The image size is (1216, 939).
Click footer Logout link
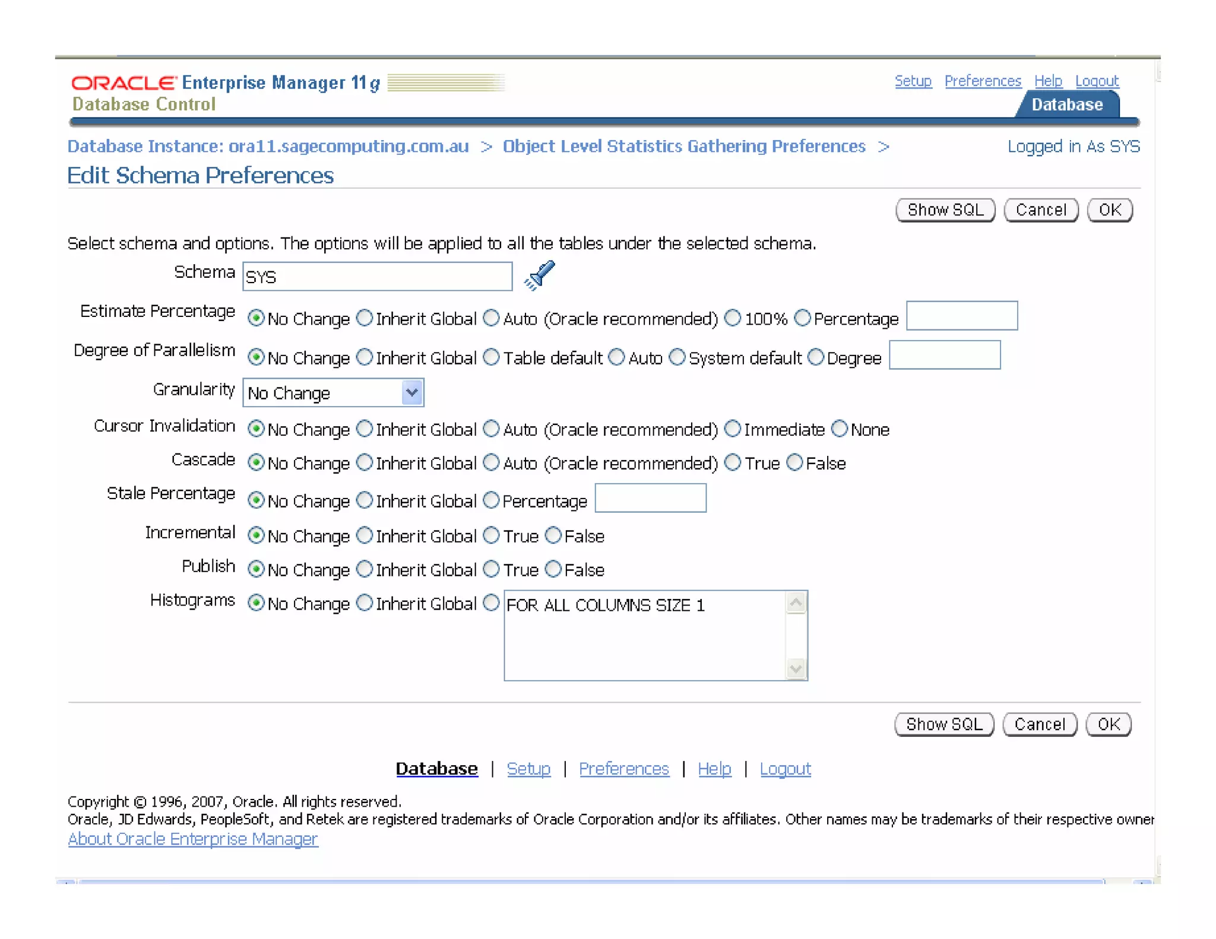(x=785, y=769)
